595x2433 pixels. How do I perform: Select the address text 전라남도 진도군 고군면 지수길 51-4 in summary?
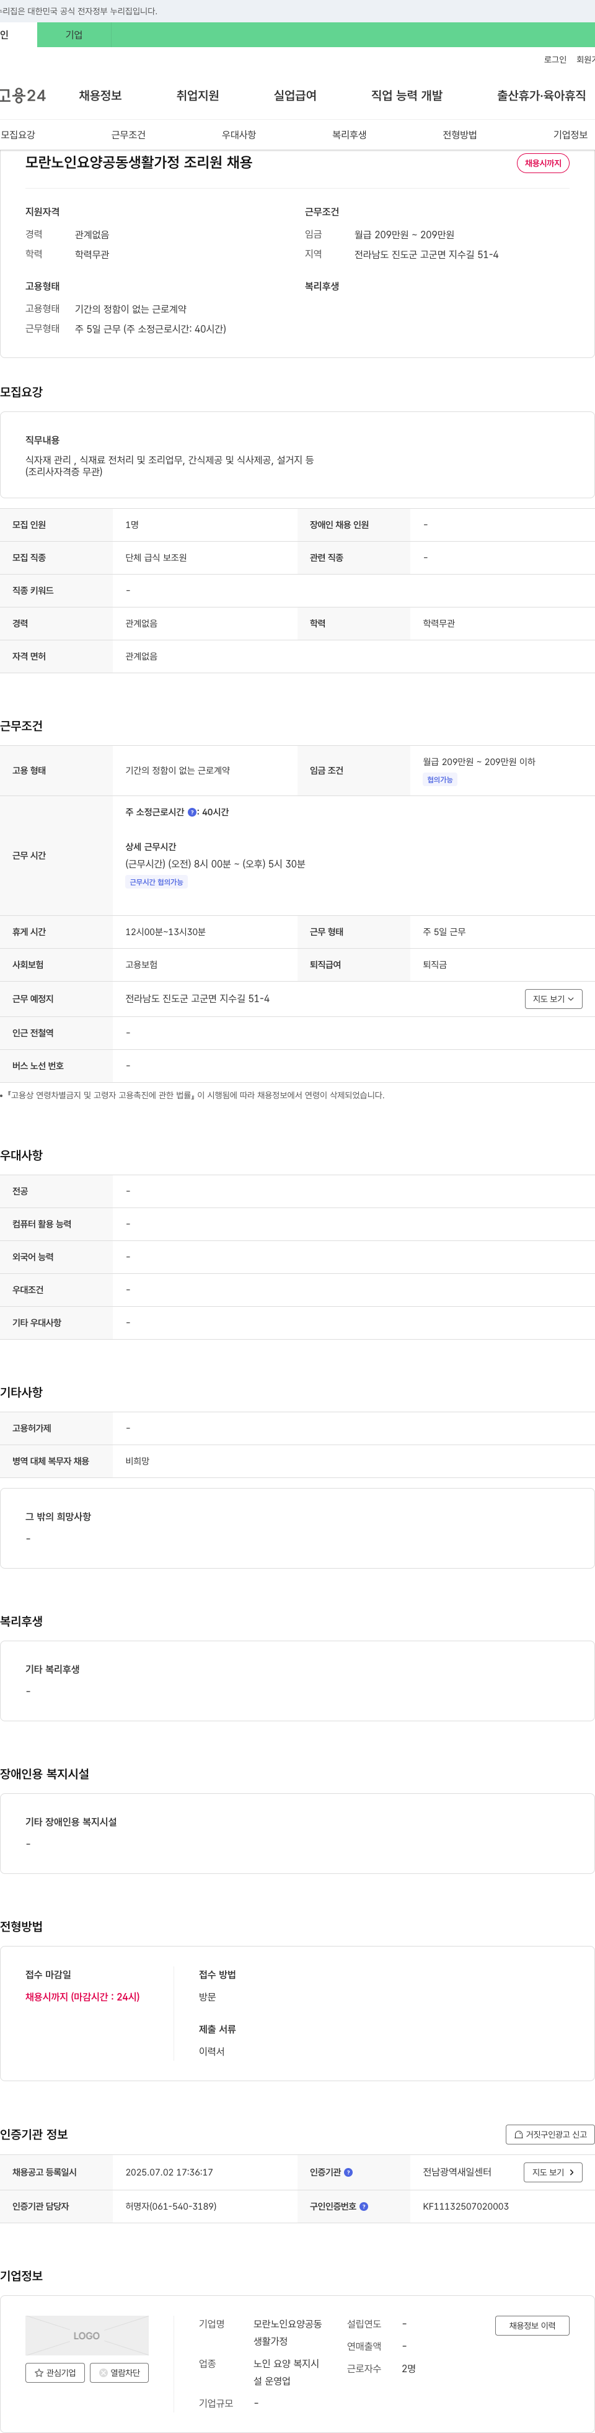(426, 255)
